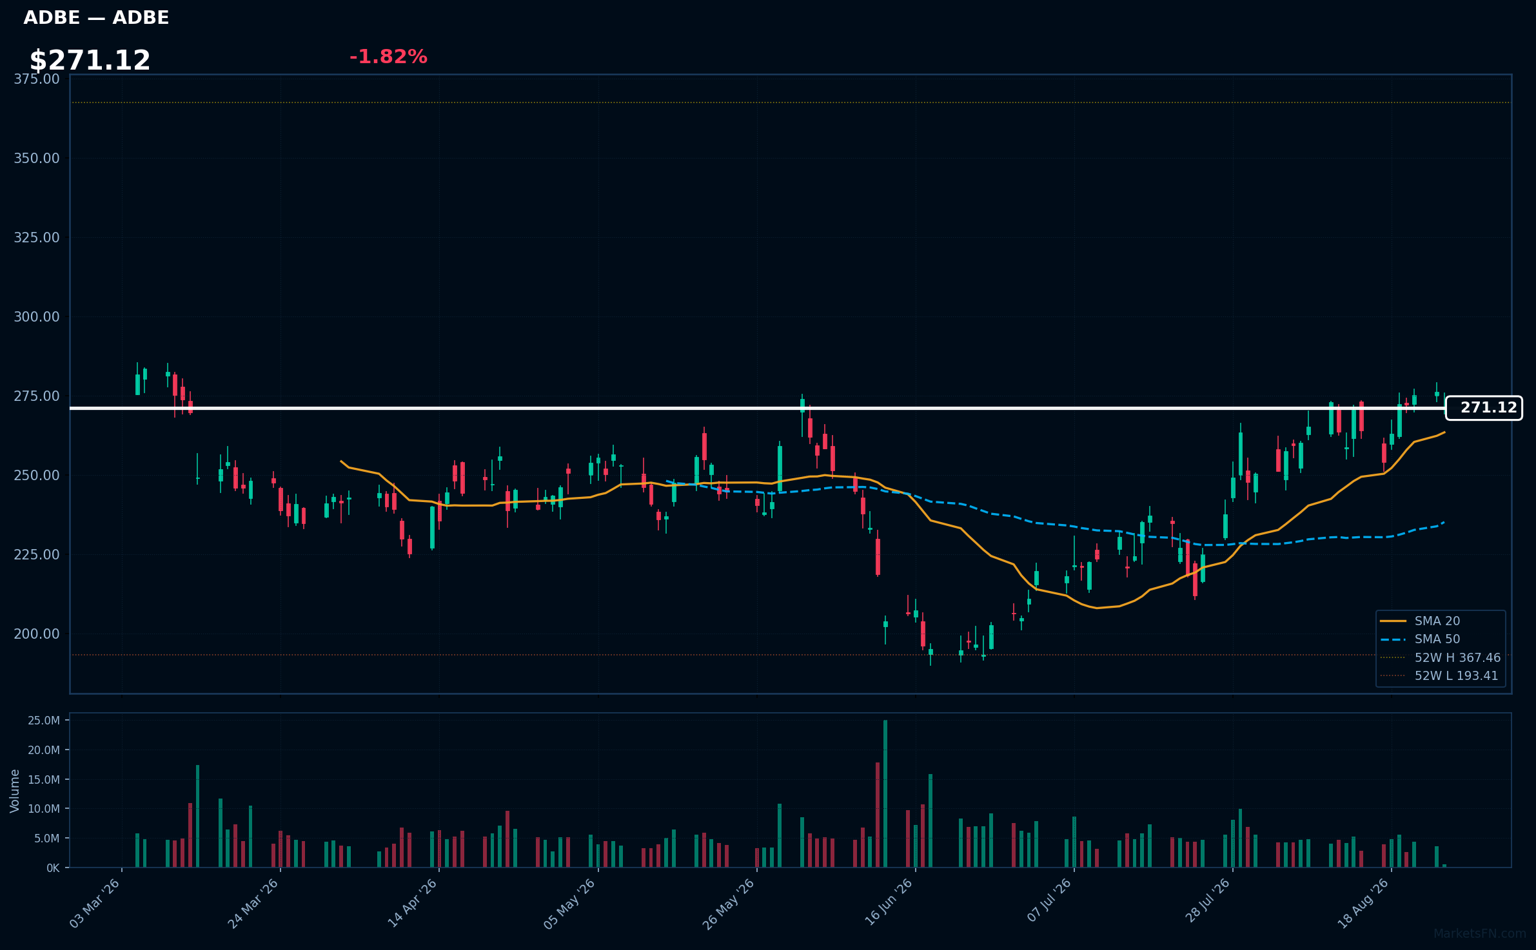Select 52W H 367.46 legend entry
1536x950 pixels.
(1441, 657)
